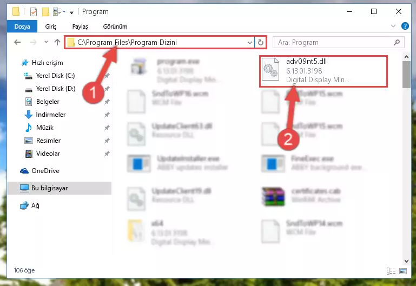Click the pin icon next to Resimler
Screen dimensions: 416x286
point(107,141)
